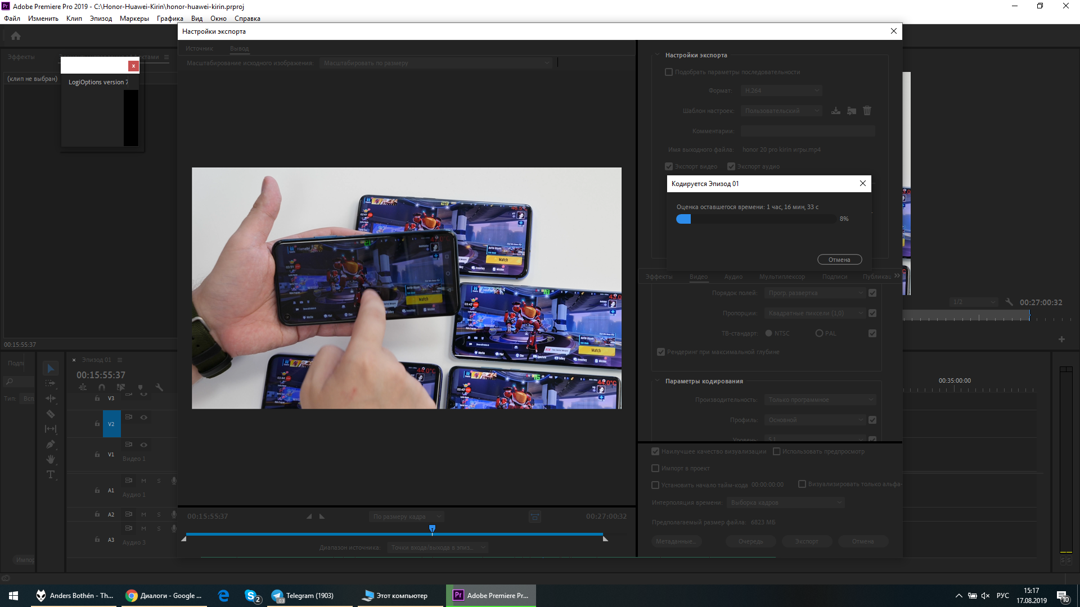The height and width of the screenshot is (607, 1080).
Task: Click the encoding progress bar
Action: tap(756, 219)
